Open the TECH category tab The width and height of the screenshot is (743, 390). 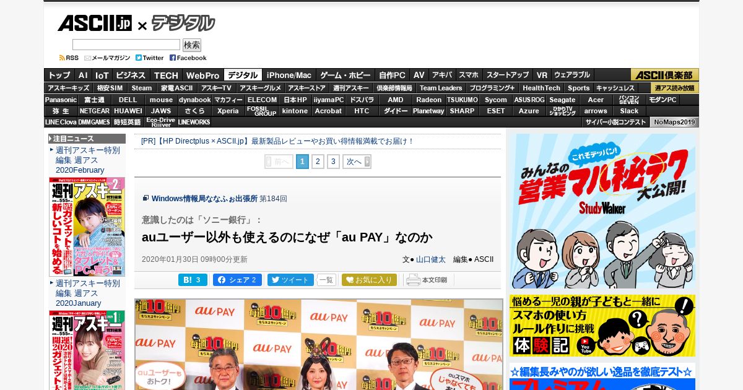coord(166,75)
